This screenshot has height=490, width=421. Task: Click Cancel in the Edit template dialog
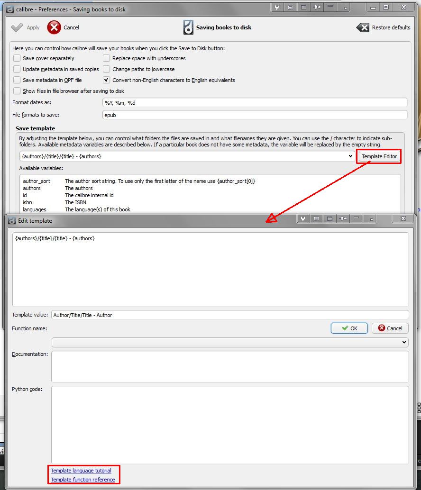(390, 328)
